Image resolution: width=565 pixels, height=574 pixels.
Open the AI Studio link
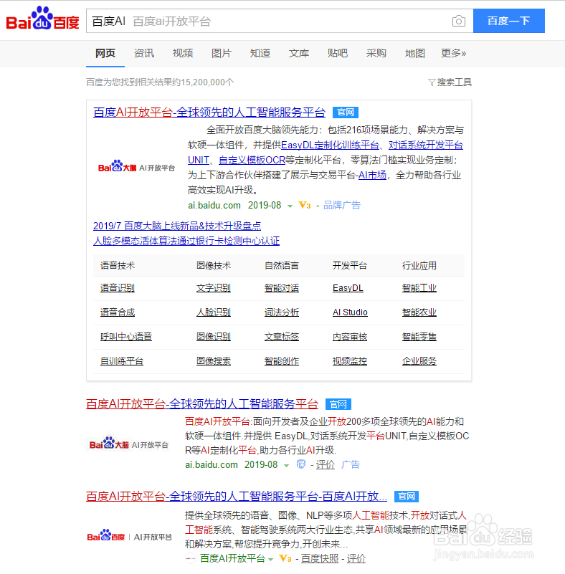point(350,312)
